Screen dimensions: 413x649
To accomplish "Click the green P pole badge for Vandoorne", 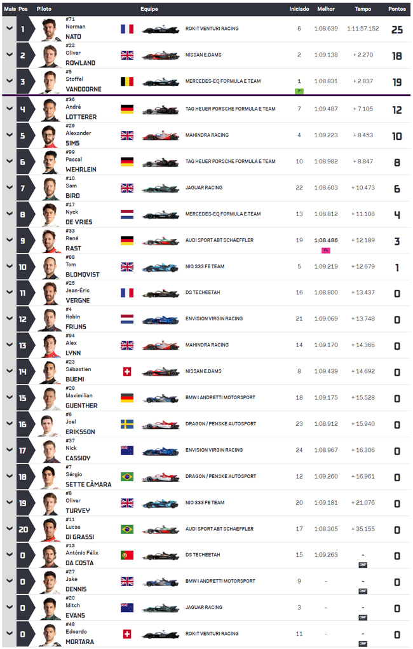I will point(299,91).
